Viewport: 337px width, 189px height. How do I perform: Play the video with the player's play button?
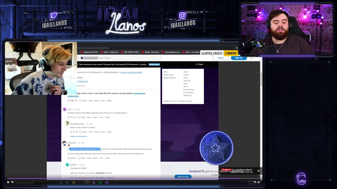[8, 182]
